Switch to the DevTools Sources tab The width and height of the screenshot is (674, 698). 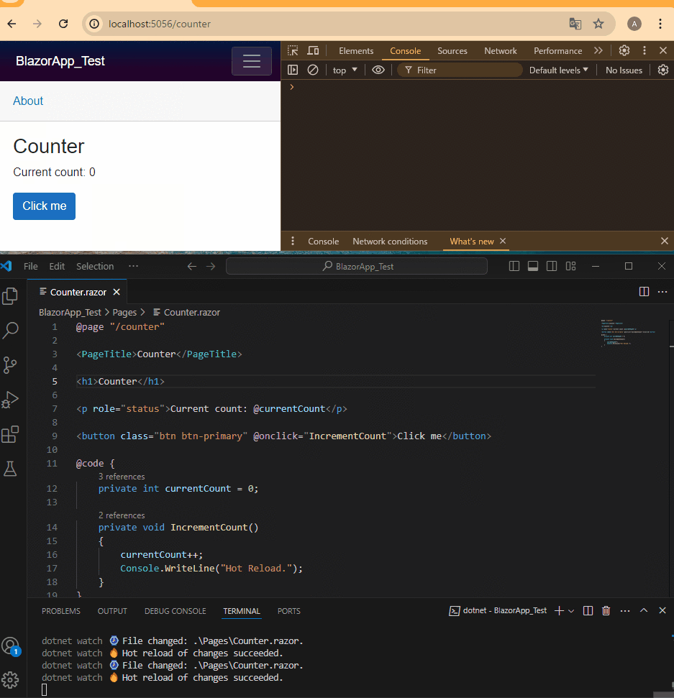452,51
